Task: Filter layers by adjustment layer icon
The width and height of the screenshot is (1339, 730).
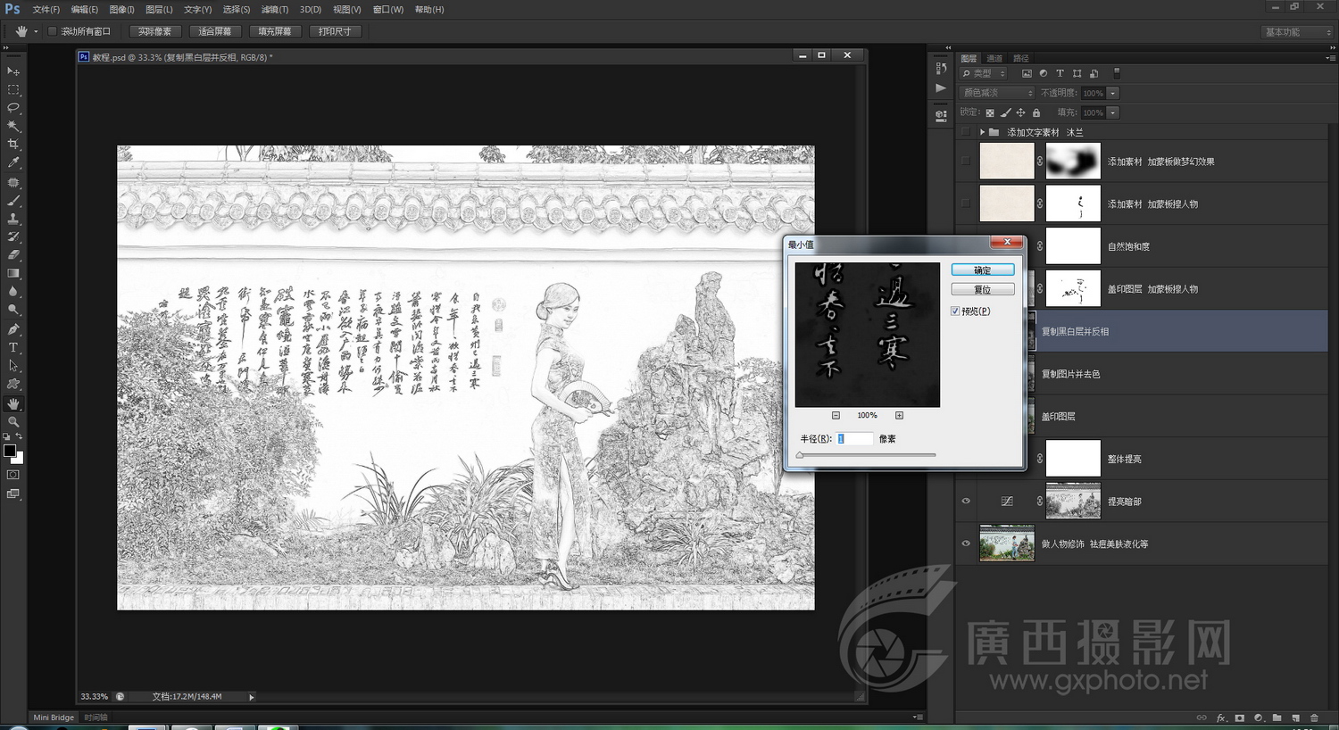Action: coord(1044,73)
